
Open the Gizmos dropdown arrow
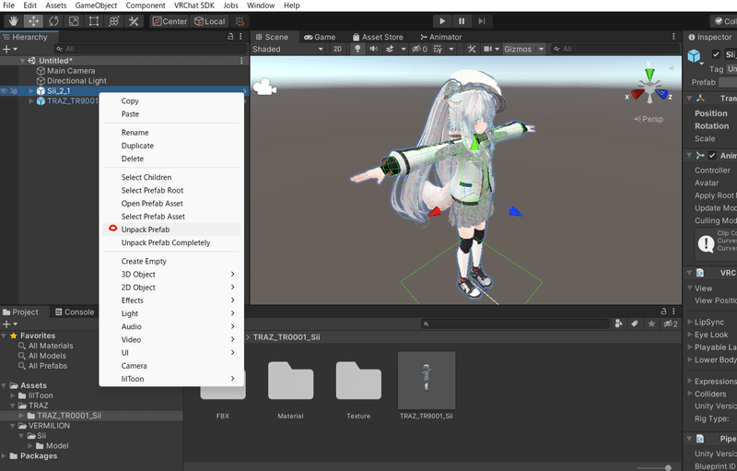pos(542,49)
